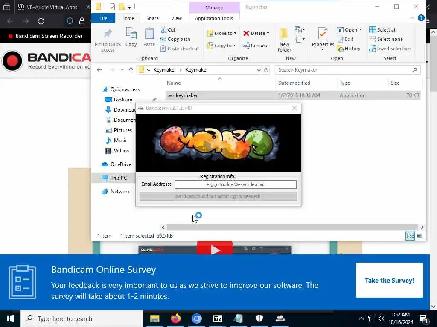437x327 pixels.
Task: Select the keymaker application file
Action: [293, 95]
